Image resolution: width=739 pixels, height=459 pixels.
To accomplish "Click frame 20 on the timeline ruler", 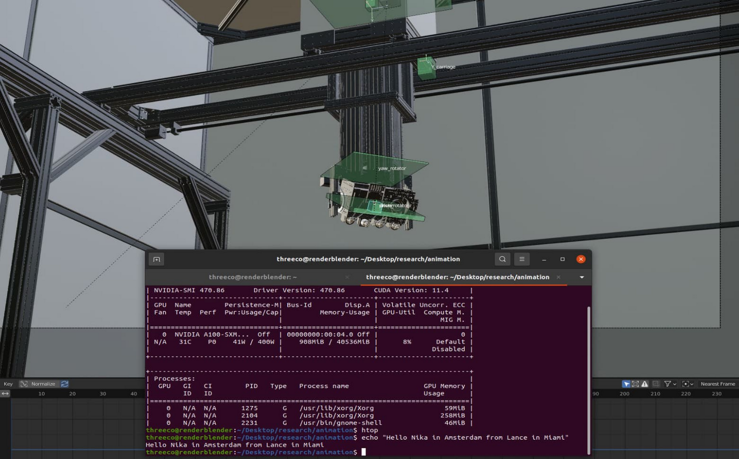I will click(72, 394).
